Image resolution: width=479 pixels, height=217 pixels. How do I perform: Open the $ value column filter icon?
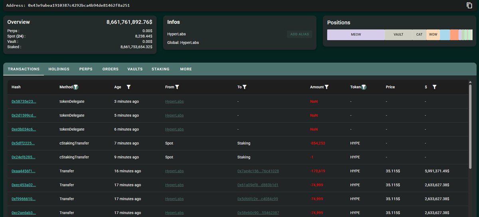click(x=434, y=87)
